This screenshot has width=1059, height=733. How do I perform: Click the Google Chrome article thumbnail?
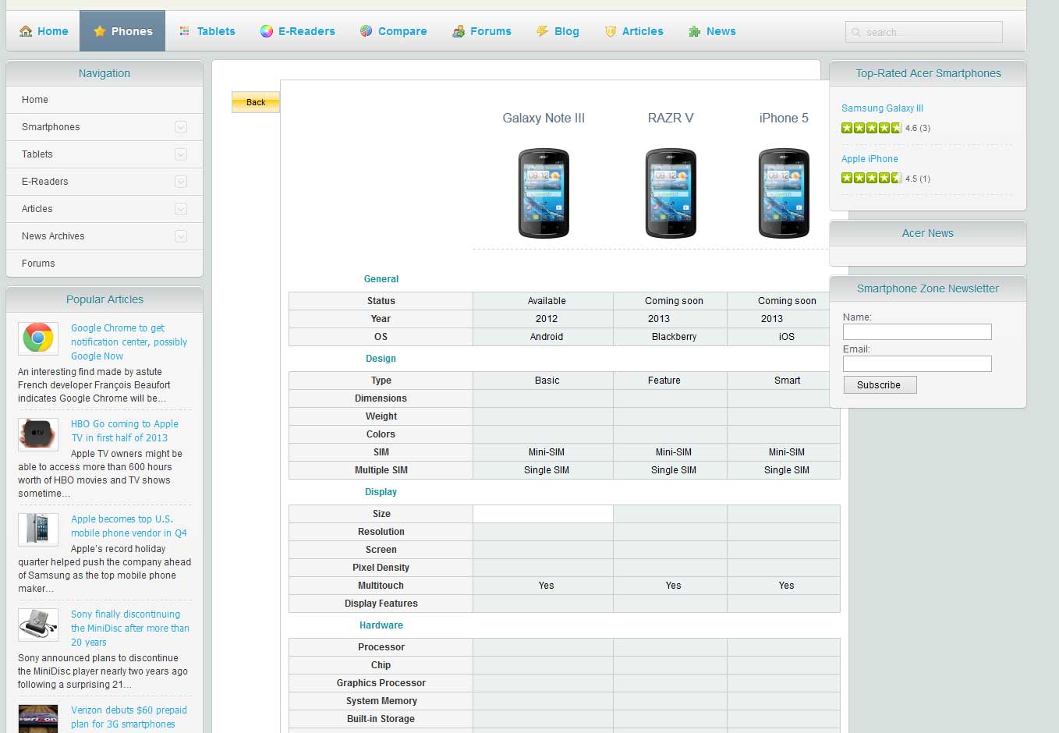(x=38, y=338)
